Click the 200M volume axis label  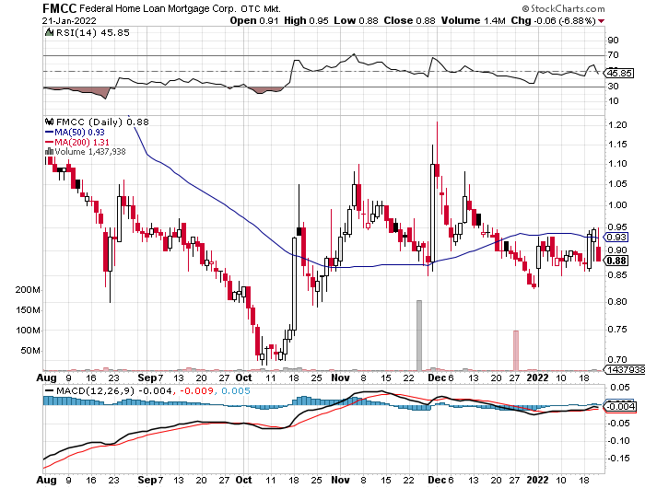click(x=28, y=290)
